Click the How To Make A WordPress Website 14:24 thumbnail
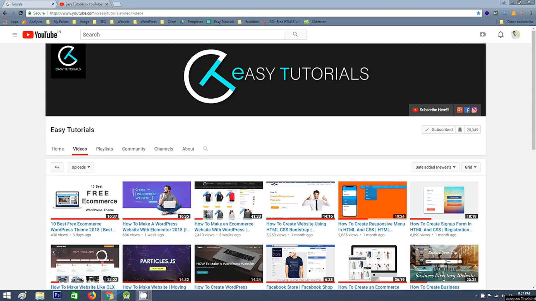Viewport: 536px width, 301px height. [x=229, y=263]
